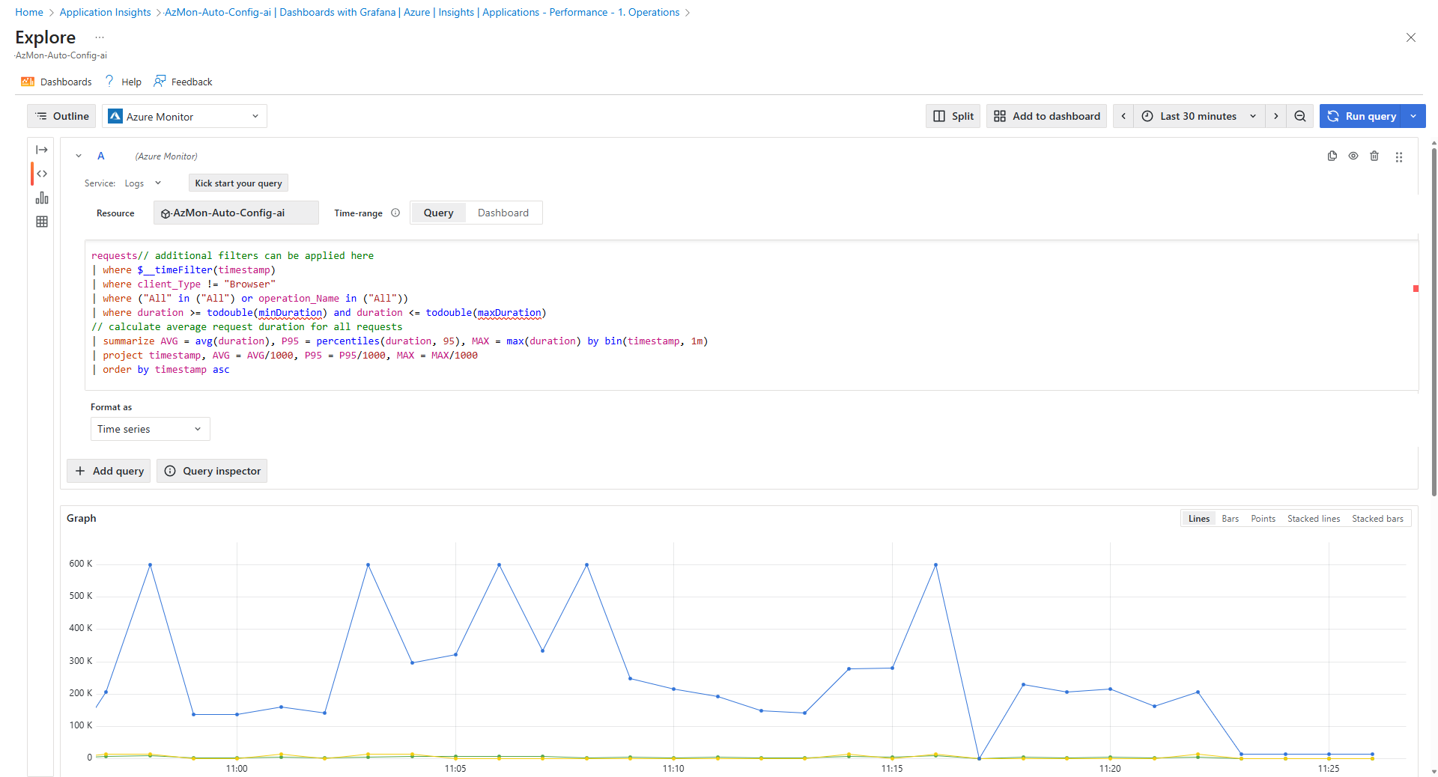Open the Format as Time series dropdown
Screen dimensions: 1438x777
click(150, 429)
